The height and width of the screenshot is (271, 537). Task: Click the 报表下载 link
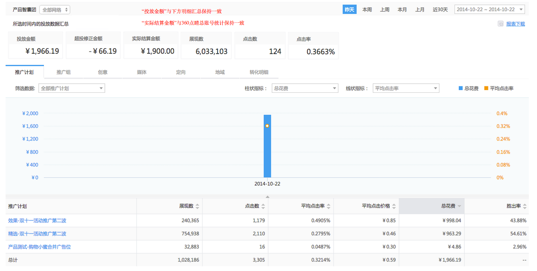(516, 24)
